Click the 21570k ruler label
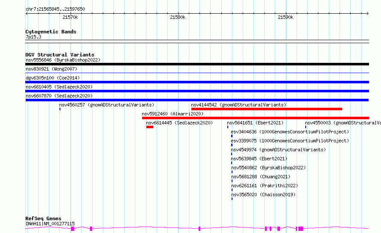Screen dimensions: 381x233 tap(70, 17)
